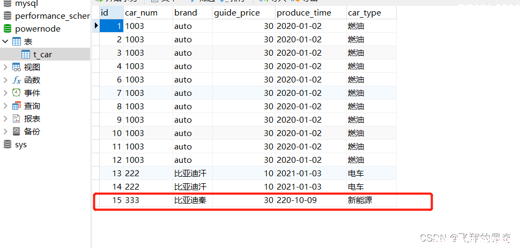This screenshot has height=248, width=520.
Task: Select id cell 2
Action: coord(112,39)
